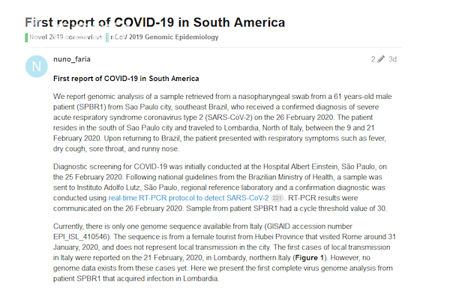This screenshot has height=294, width=450.
Task: Open nuno_faria's round N avatar
Action: point(37,66)
